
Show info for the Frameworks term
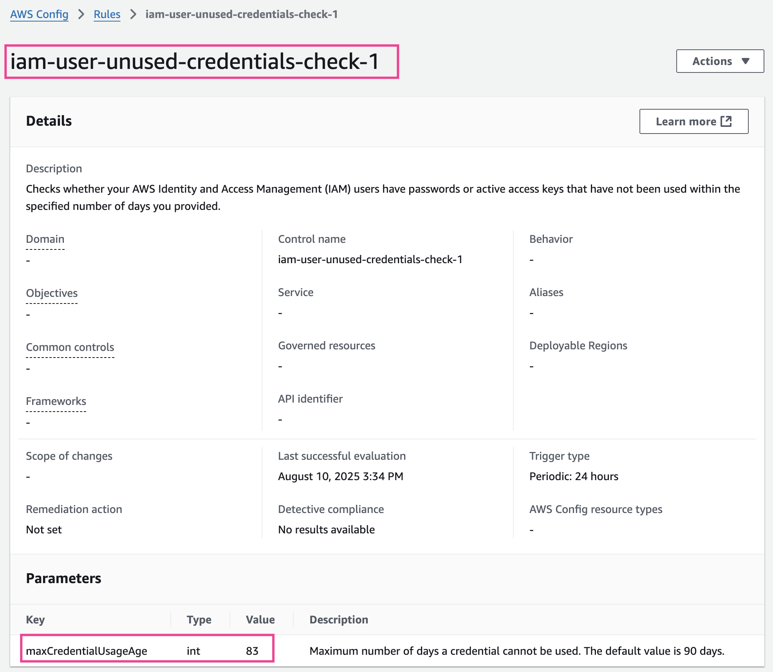(56, 401)
